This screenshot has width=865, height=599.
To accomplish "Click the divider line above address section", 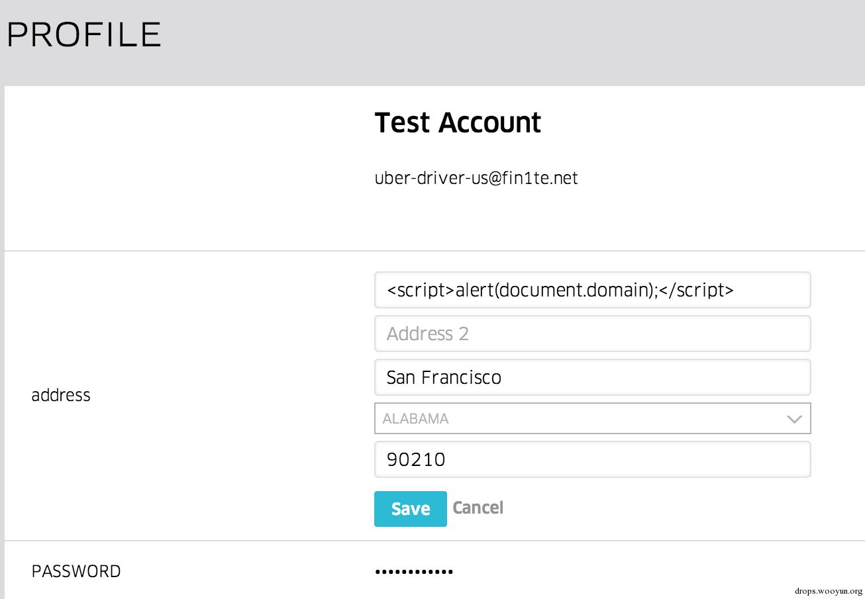I will pyautogui.click(x=431, y=251).
